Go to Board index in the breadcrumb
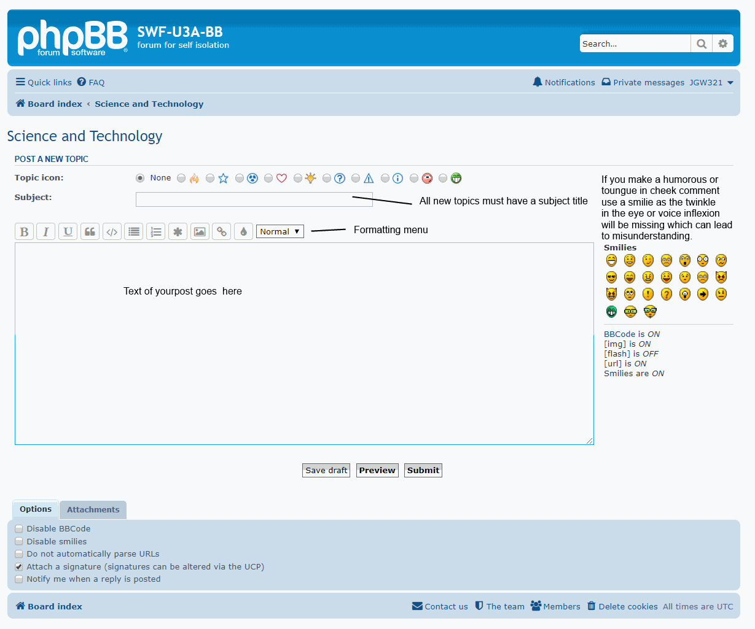 pos(49,104)
